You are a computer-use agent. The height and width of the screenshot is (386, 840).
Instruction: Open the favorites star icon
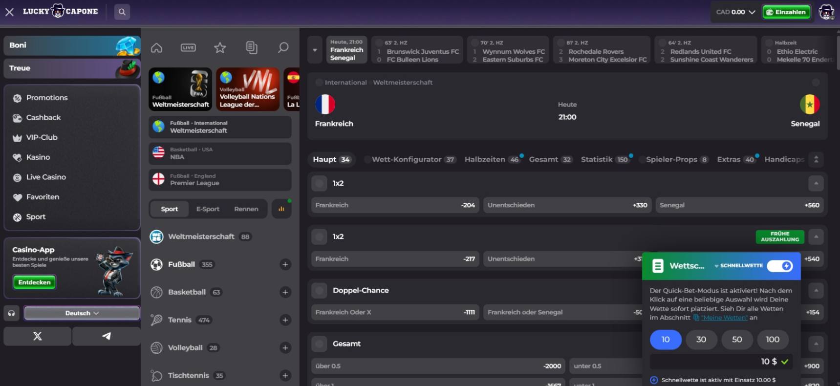220,47
